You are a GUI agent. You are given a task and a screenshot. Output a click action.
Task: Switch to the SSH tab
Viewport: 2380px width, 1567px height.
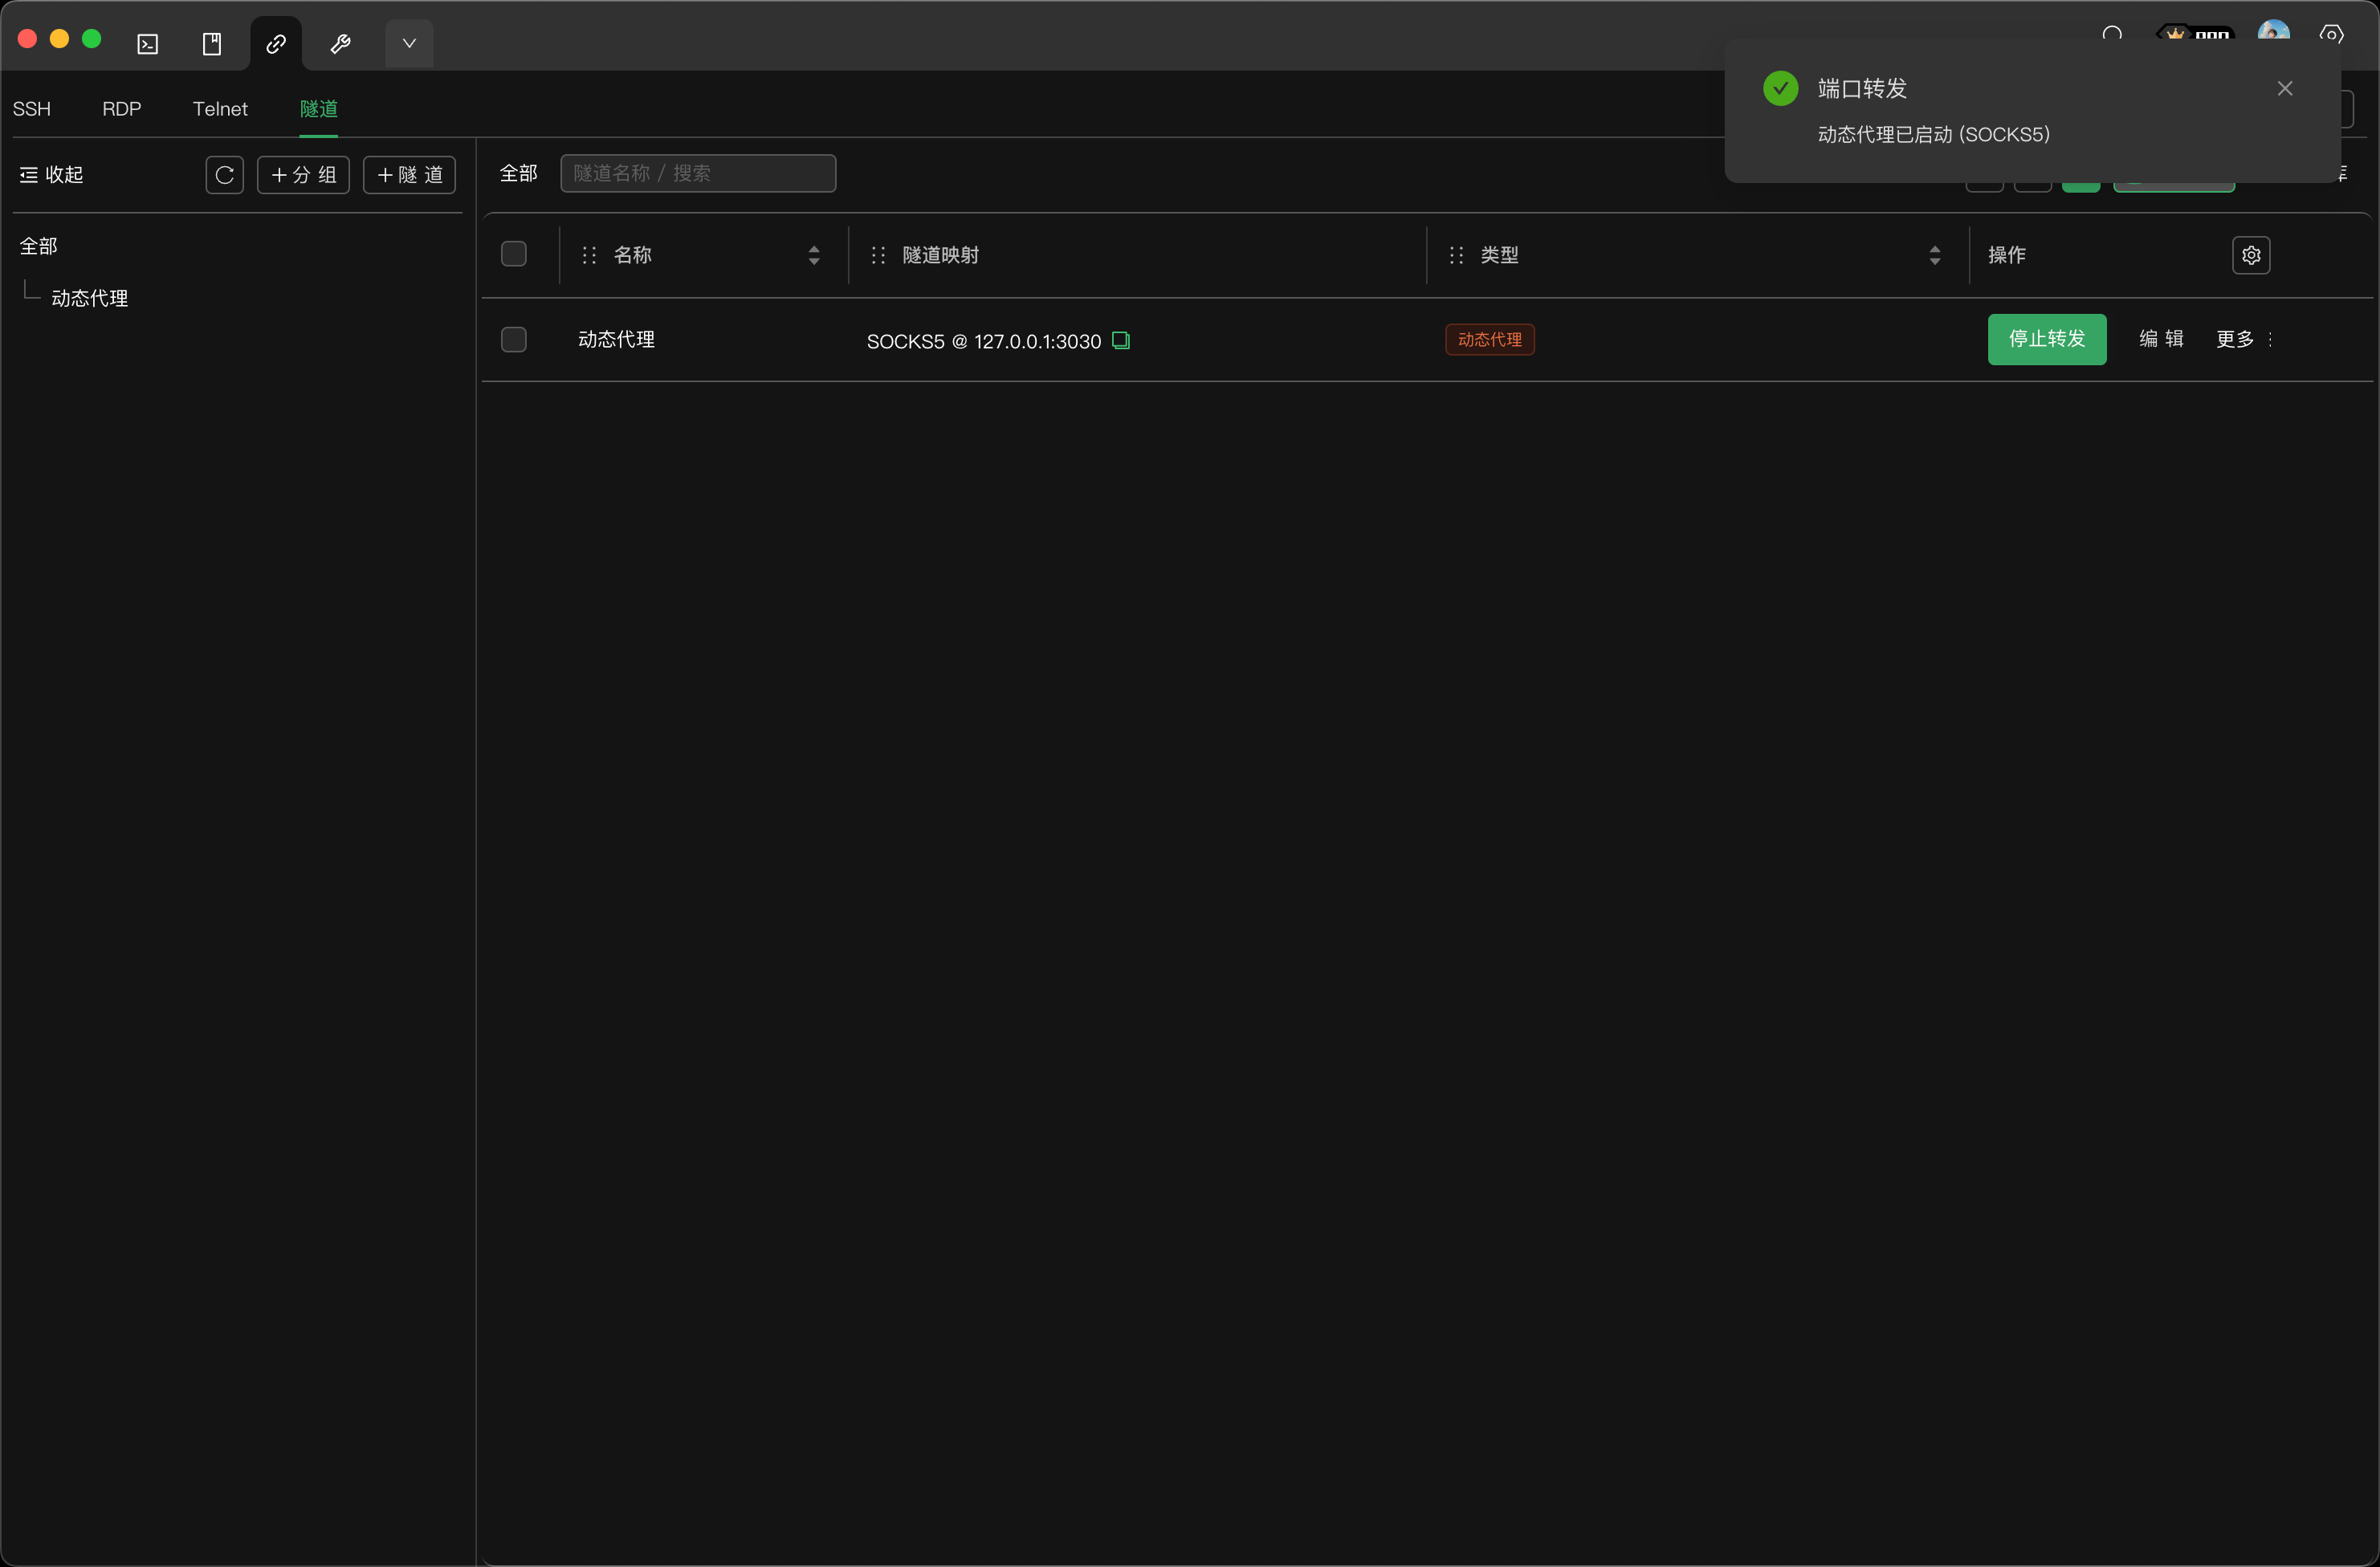[x=32, y=109]
